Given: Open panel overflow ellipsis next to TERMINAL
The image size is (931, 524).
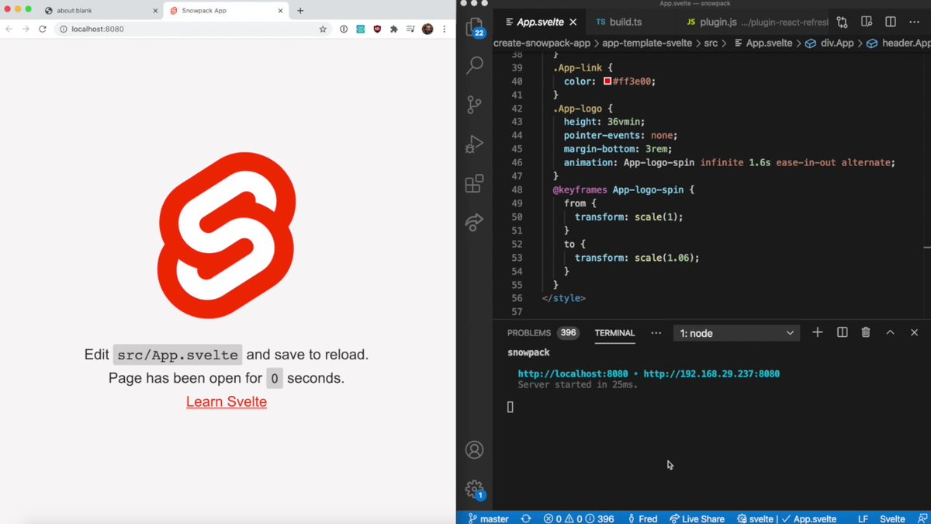Looking at the screenshot, I should click(x=656, y=332).
